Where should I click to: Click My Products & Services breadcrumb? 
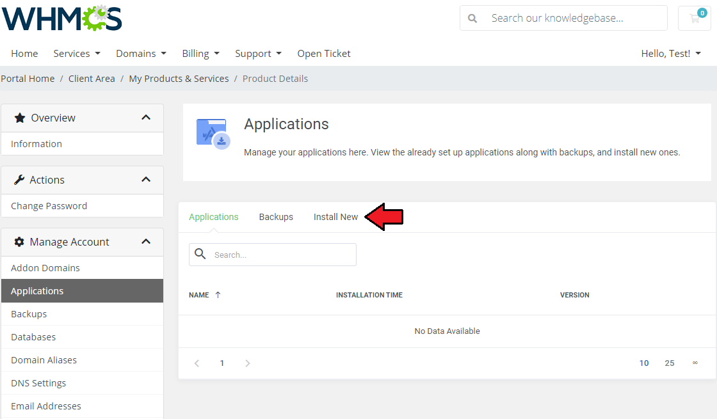pos(179,79)
